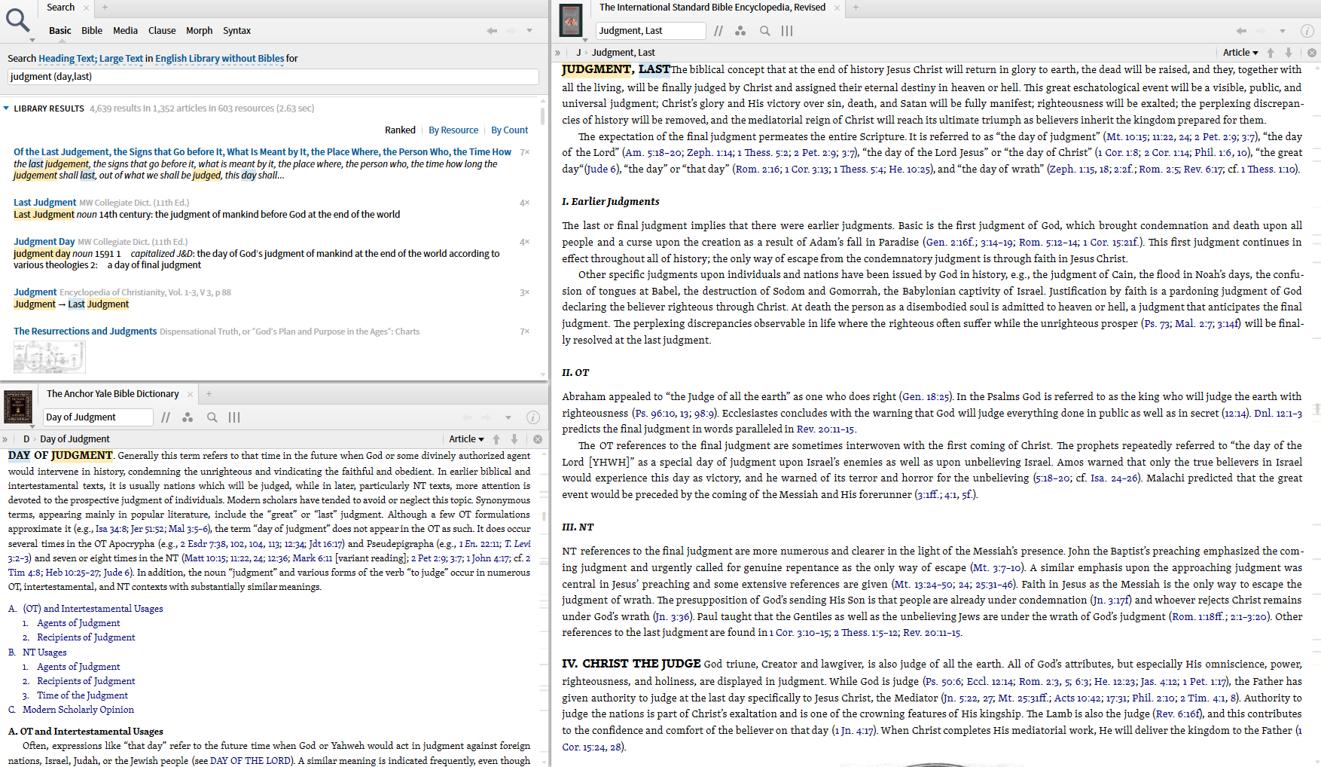Add new tab next to ISBE tab

click(856, 8)
